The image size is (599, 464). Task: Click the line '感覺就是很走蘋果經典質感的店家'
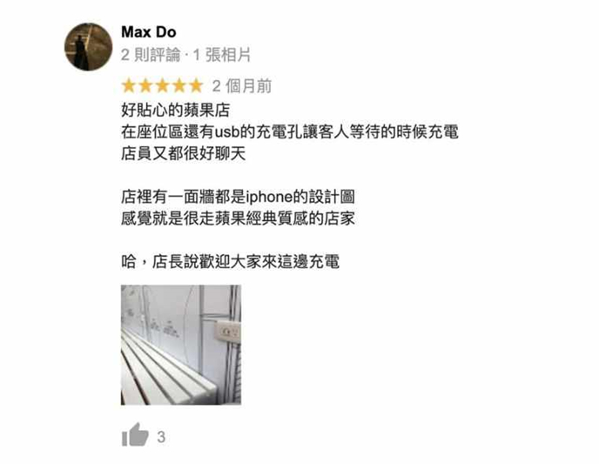point(238,219)
